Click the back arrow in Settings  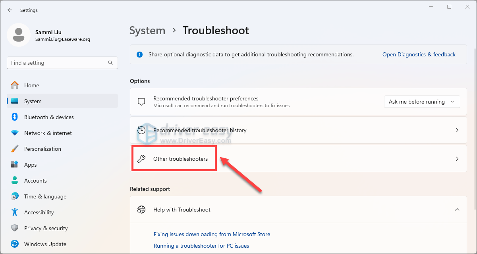pos(10,10)
